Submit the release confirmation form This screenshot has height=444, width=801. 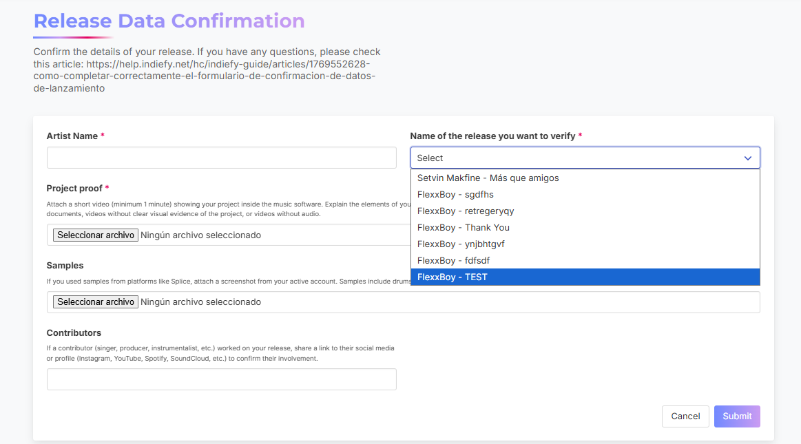[x=737, y=416]
